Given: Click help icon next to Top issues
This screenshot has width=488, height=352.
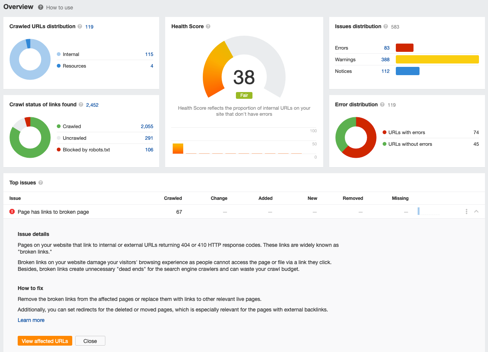Looking at the screenshot, I should point(41,183).
